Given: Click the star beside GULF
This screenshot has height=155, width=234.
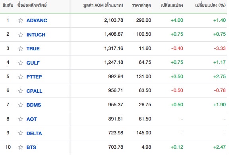Looking at the screenshot, I should tap(21, 63).
